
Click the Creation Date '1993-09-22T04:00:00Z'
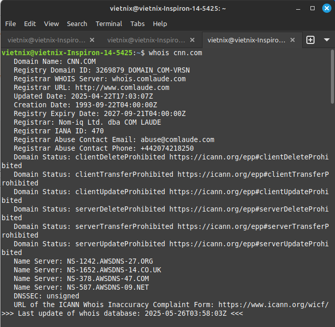[x=116, y=105]
